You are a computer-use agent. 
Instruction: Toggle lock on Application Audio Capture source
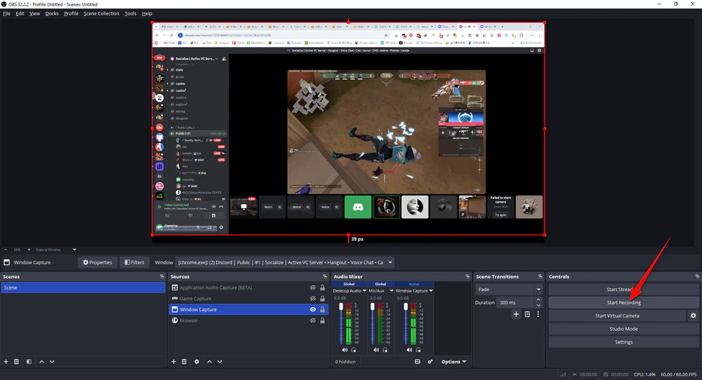click(322, 288)
